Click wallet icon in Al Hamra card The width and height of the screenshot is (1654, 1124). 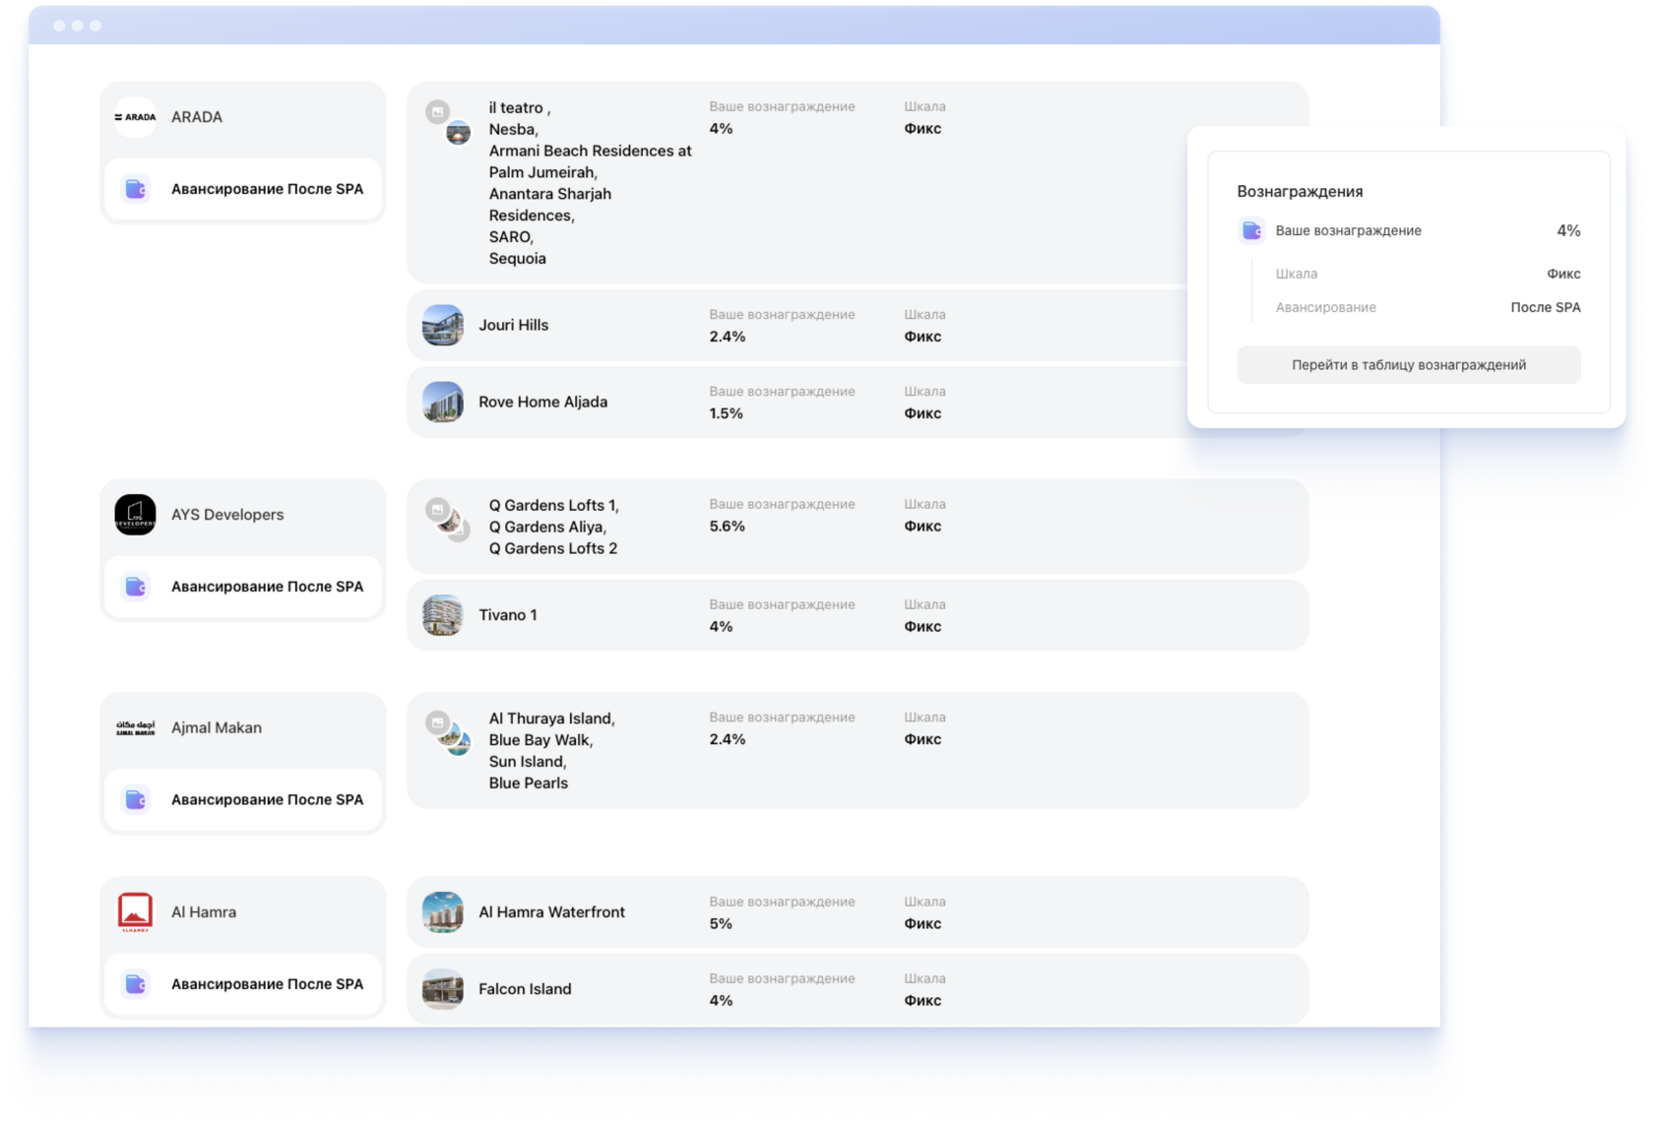(136, 984)
